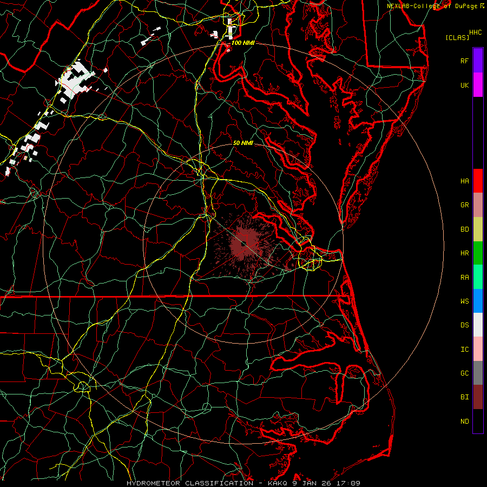487x487 pixels.
Task: Click the 'GC' legend label
Action: 464,373
